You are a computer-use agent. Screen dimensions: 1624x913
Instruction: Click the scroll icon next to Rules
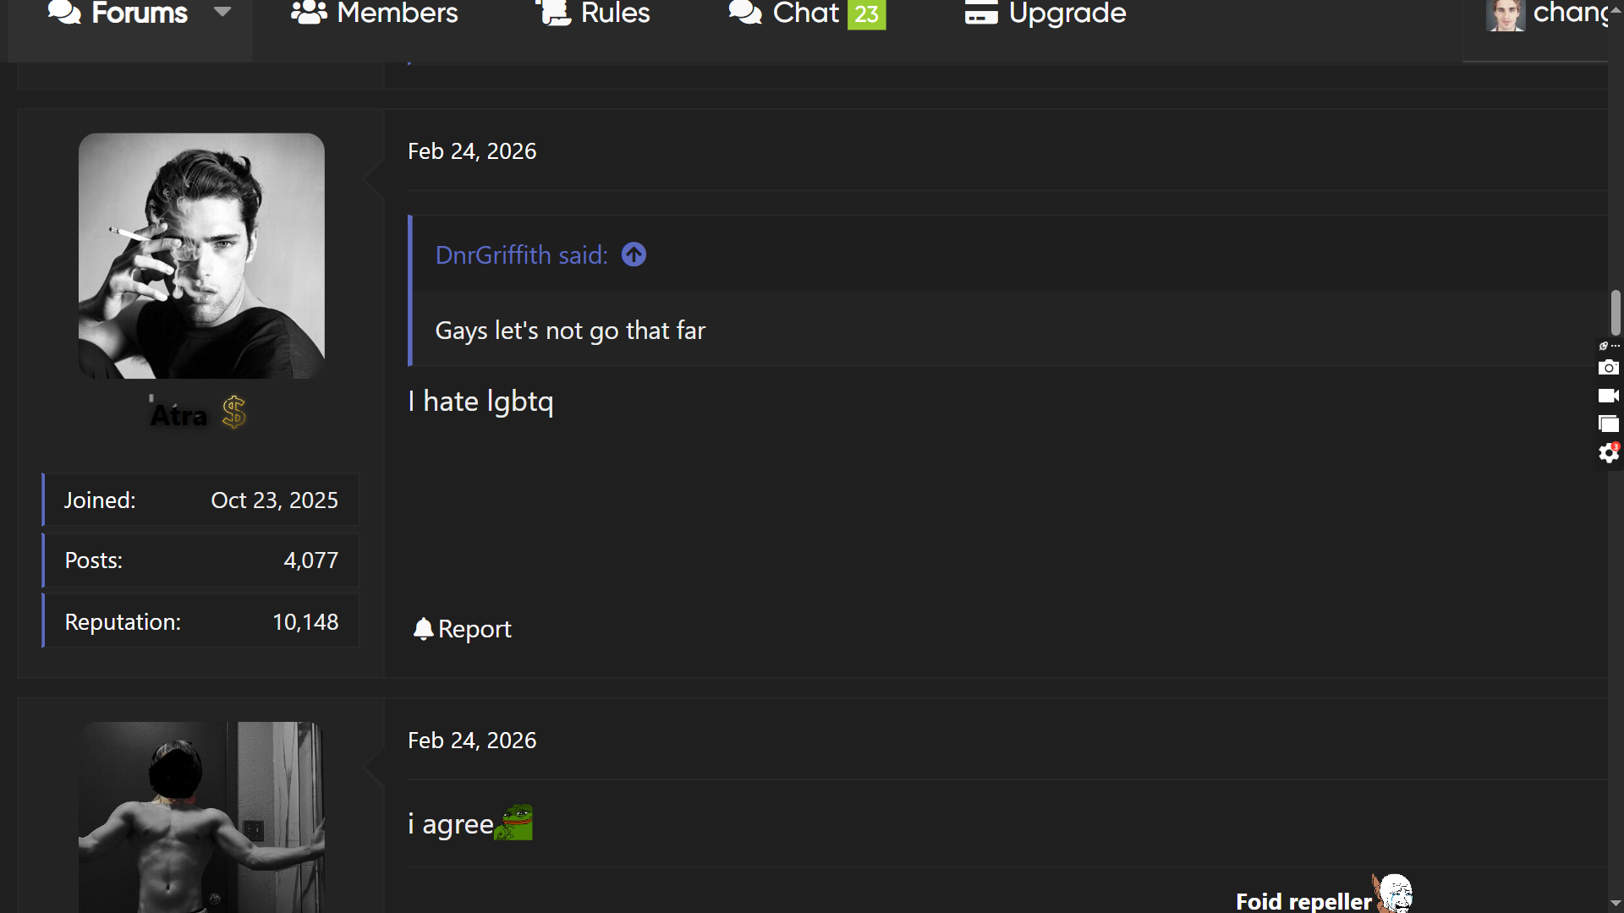[x=553, y=14]
